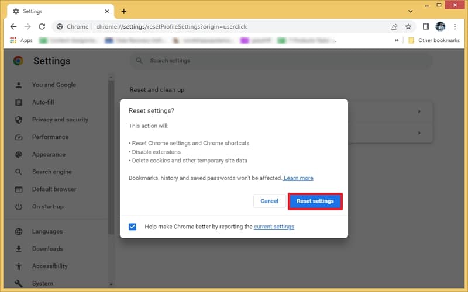Uncheck the reporting current settings checkbox

[132, 227]
